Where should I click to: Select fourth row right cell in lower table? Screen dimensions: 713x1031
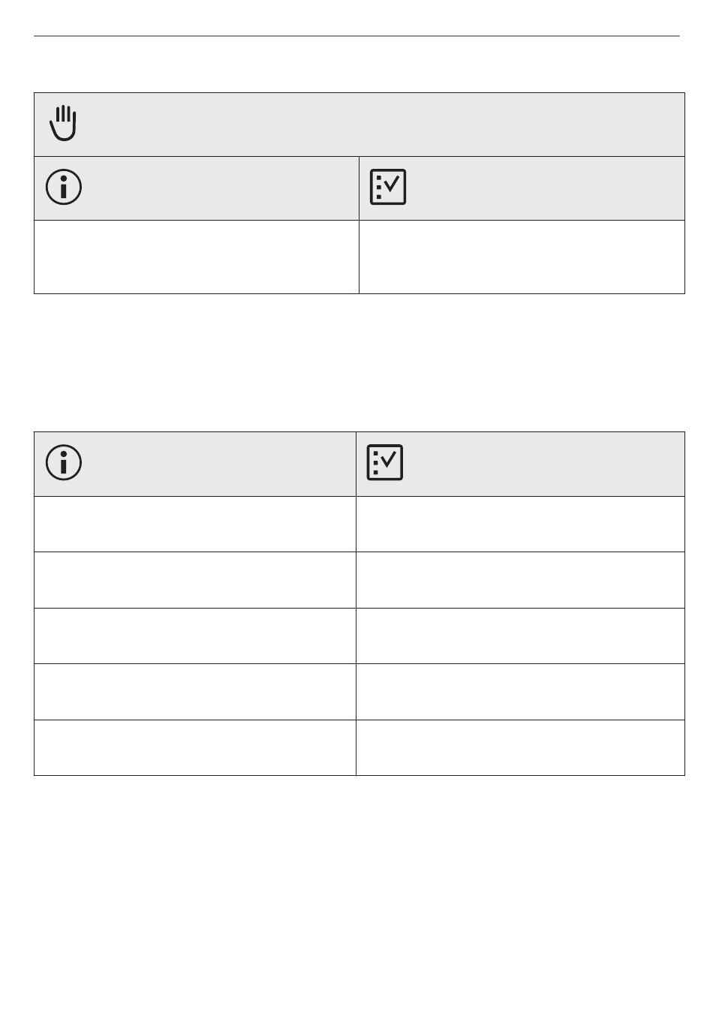click(x=520, y=692)
